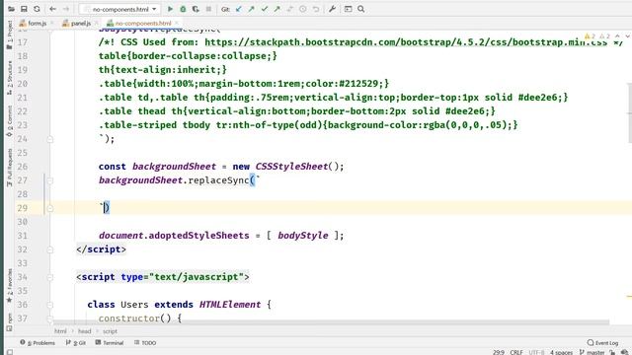This screenshot has width=632, height=355.
Task: Open the Pull Requests tool window
Action: [9, 168]
